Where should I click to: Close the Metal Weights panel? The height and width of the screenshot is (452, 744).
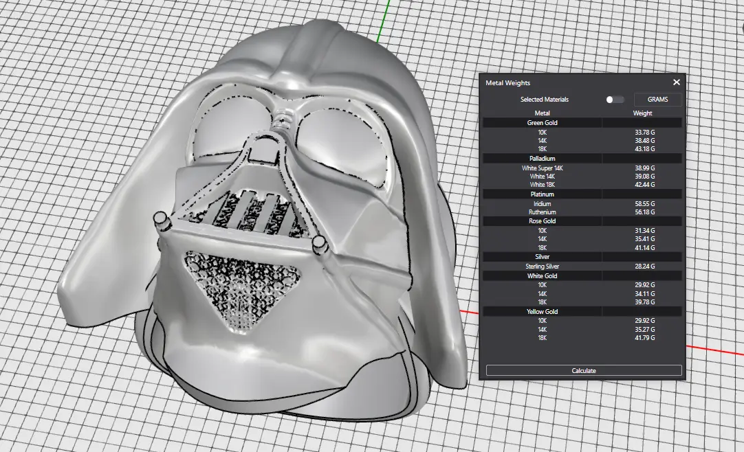677,82
